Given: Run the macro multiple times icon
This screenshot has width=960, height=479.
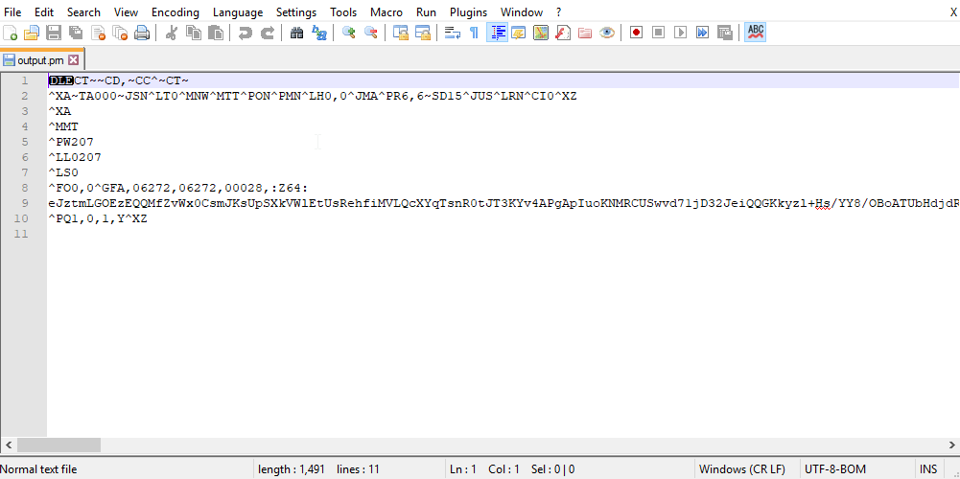Looking at the screenshot, I should [702, 33].
